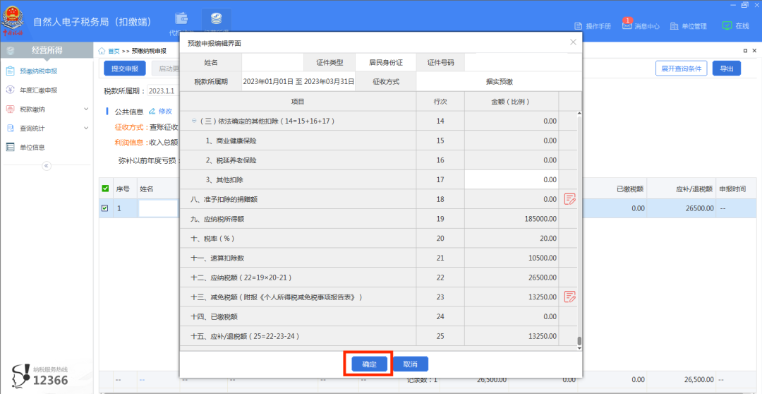Click the name cell in table row 1
This screenshot has width=762, height=394.
point(159,208)
